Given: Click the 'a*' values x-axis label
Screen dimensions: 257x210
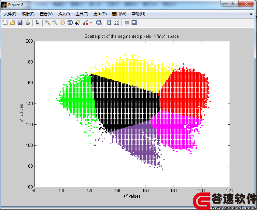Looking at the screenshot, I should click(132, 196).
